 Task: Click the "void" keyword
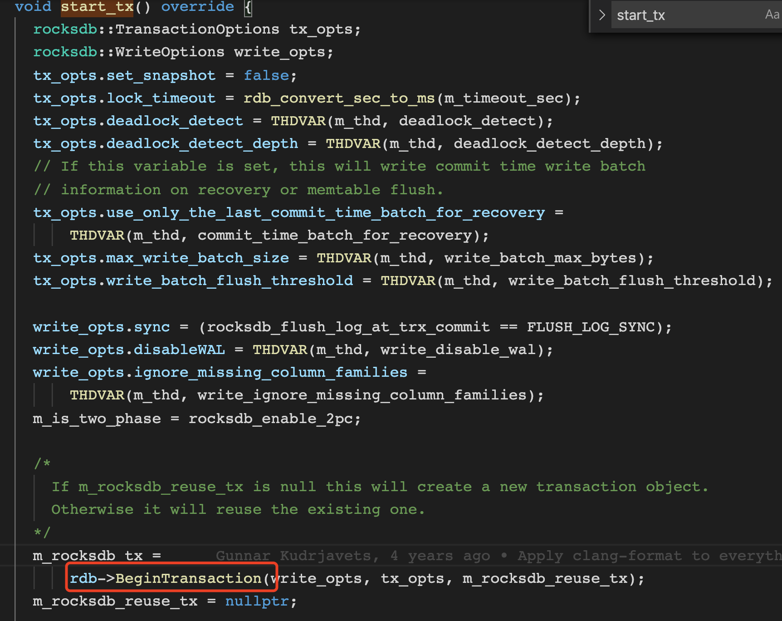tap(33, 7)
